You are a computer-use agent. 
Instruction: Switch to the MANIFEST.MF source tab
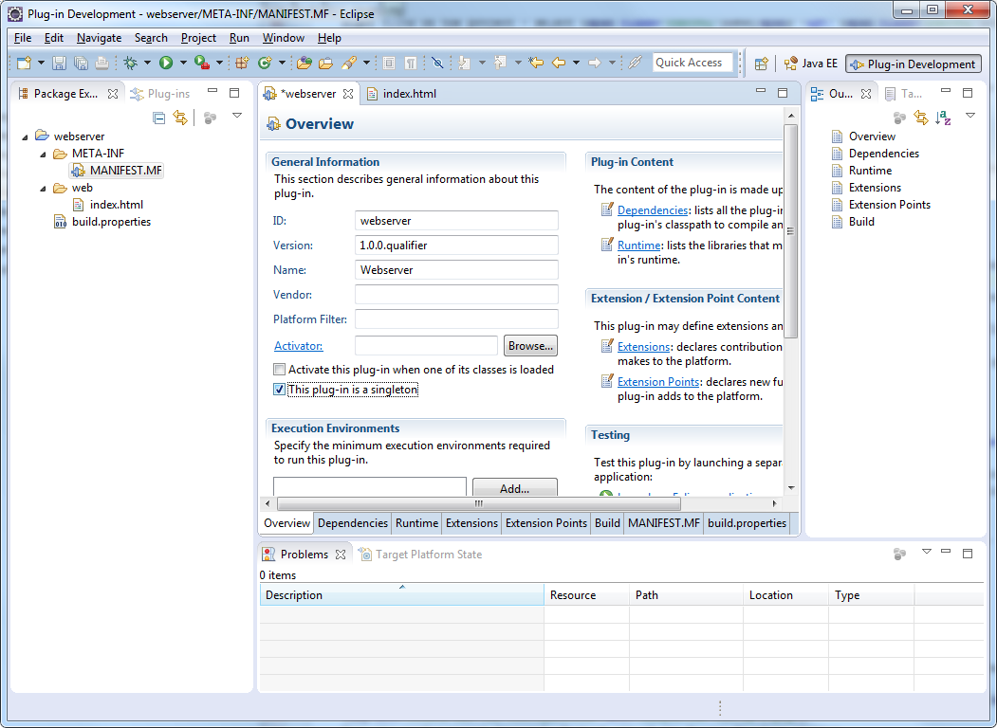[x=664, y=523]
